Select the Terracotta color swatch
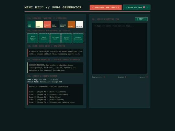The height and width of the screenshot is (131, 175). click(x=47, y=24)
